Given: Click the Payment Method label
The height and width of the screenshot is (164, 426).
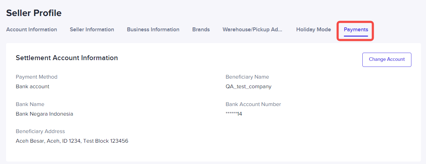Looking at the screenshot, I should 37,77.
